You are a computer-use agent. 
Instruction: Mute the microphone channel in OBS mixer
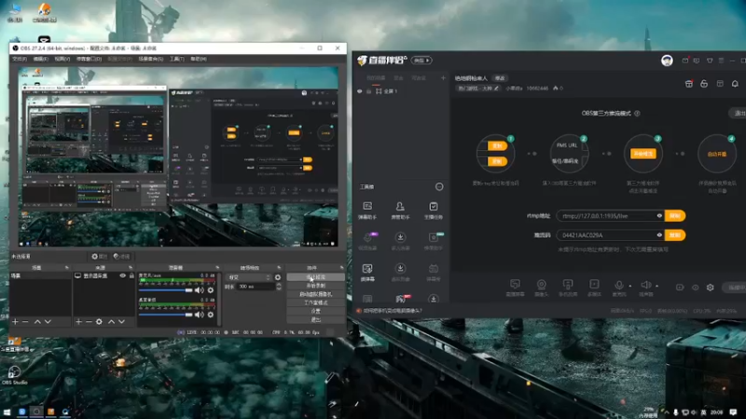pos(200,291)
